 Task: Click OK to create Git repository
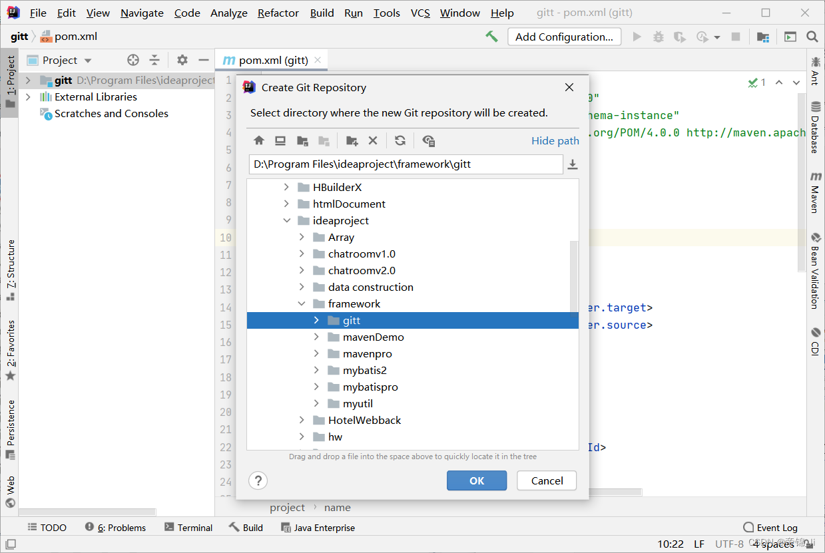pyautogui.click(x=477, y=480)
